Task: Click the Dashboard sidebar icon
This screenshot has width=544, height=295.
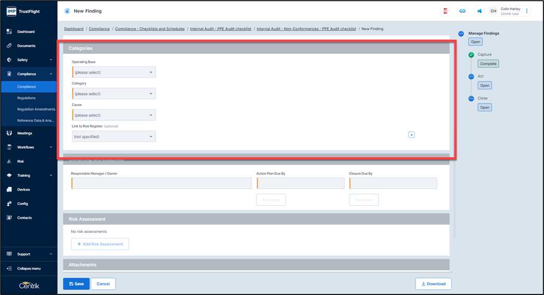Action: (9, 32)
